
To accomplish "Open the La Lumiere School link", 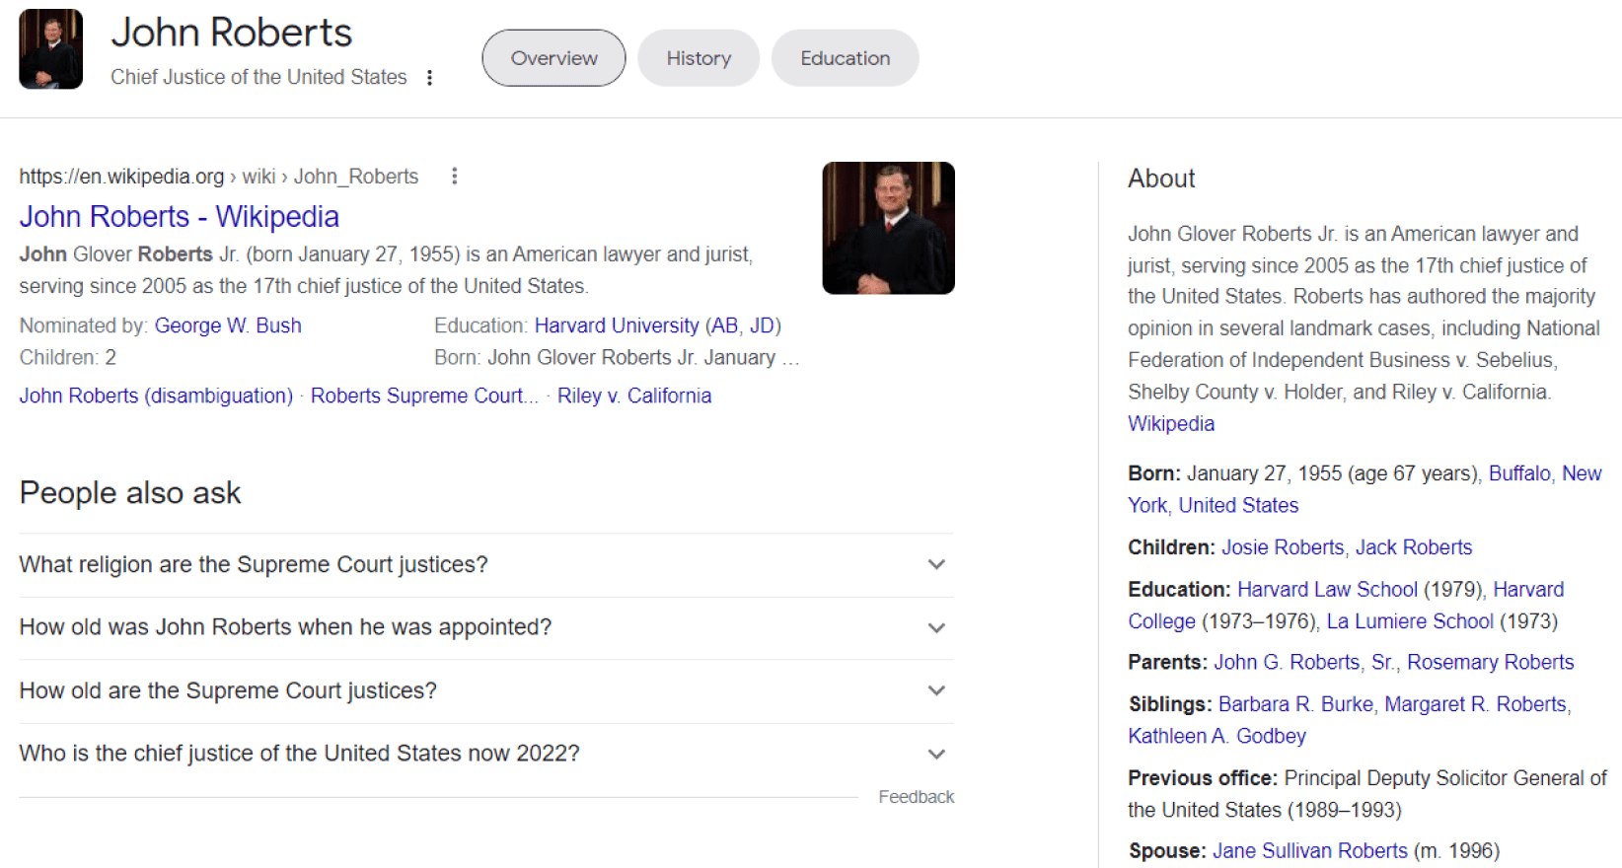I will 1410,621.
